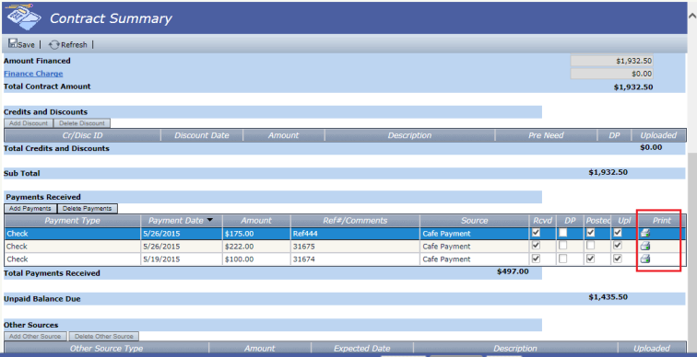Click Payment Date sort arrow
697x357 pixels.
point(210,220)
